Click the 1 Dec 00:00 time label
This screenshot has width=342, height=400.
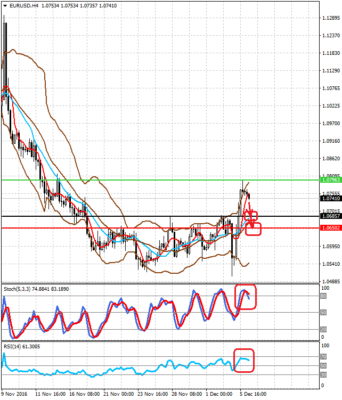click(x=219, y=394)
